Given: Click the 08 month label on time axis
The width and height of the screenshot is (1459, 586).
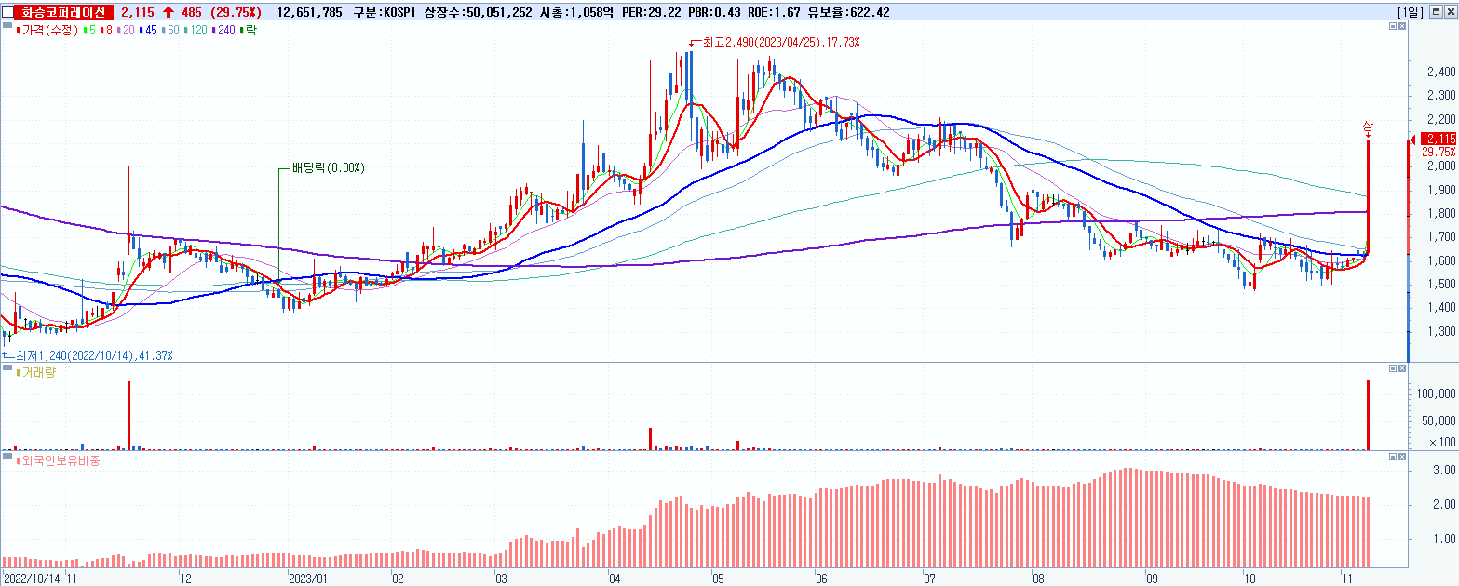Looking at the screenshot, I should coord(1037,577).
